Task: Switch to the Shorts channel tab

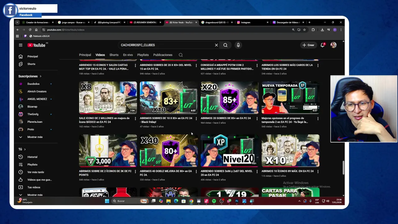Action: [114, 55]
